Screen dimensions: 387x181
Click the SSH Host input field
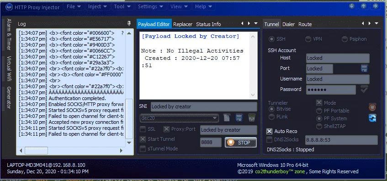(338, 58)
